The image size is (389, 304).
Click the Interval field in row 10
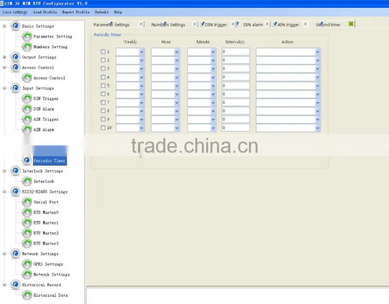[x=236, y=128]
